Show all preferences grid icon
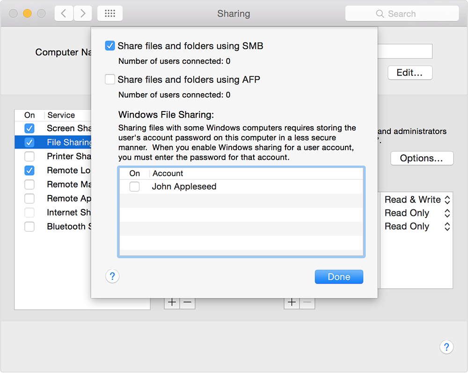 pos(110,14)
